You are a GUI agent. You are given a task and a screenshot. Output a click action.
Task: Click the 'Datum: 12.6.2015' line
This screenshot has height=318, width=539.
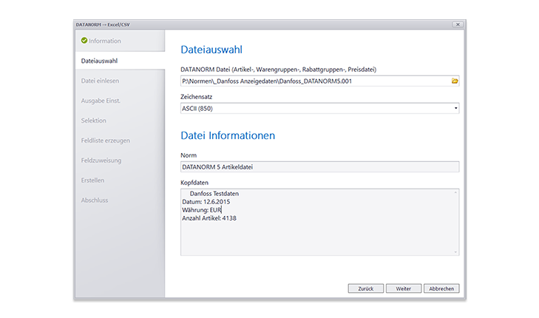pos(206,202)
